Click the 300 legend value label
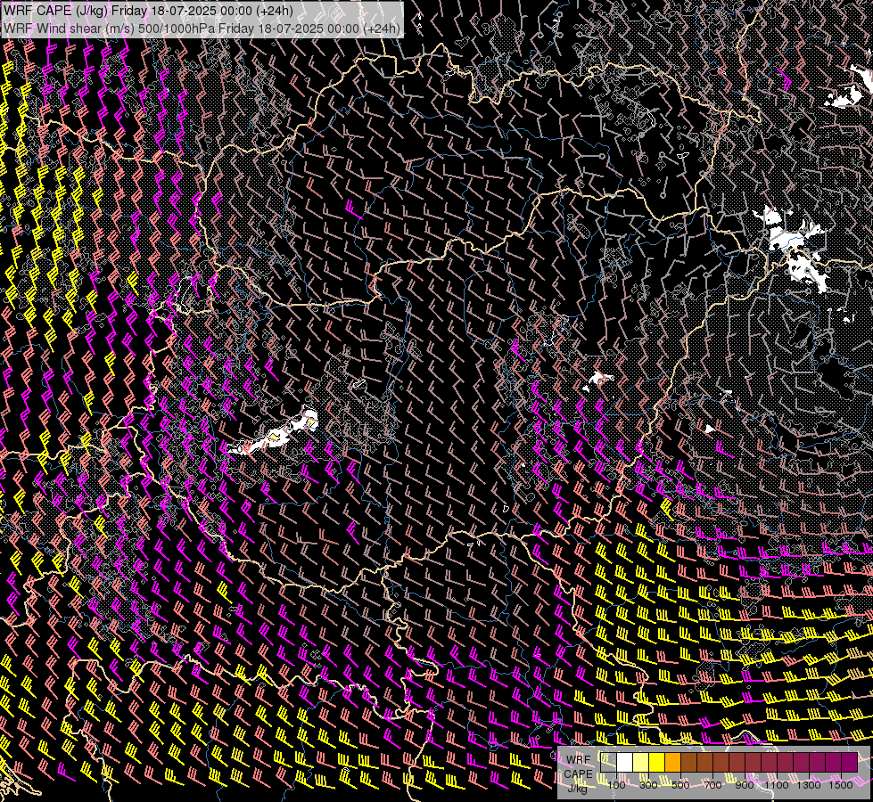Viewport: 873px width, 802px height. click(648, 785)
